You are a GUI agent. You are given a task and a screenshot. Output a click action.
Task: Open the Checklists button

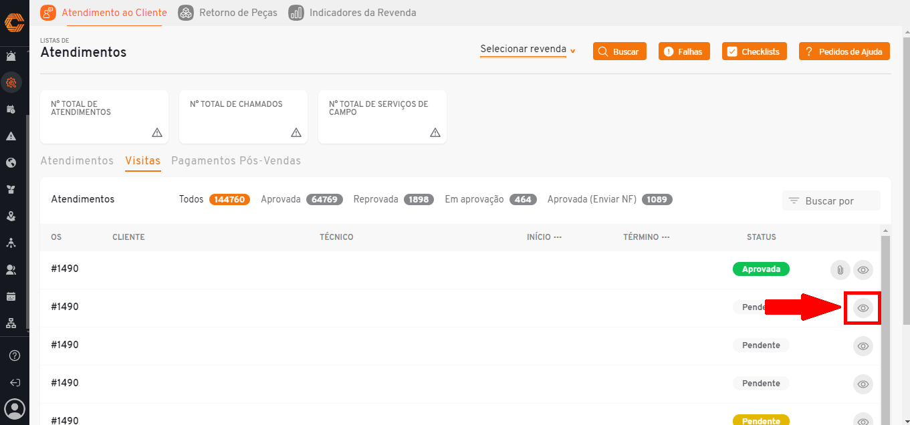tap(754, 51)
